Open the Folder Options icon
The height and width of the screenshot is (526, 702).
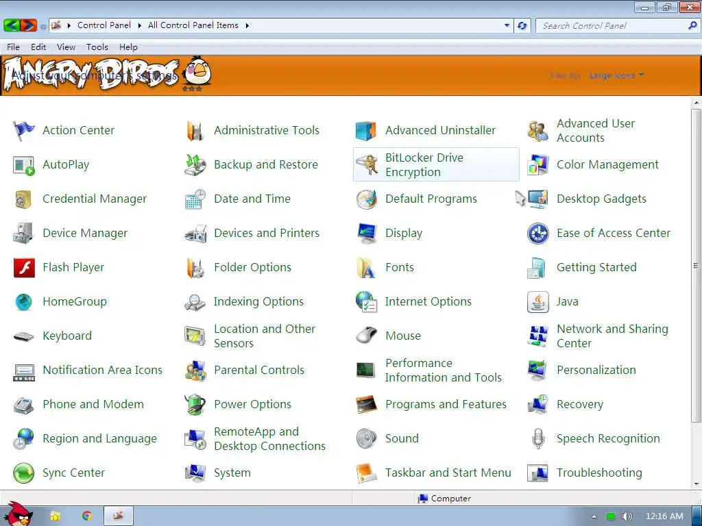click(x=195, y=268)
